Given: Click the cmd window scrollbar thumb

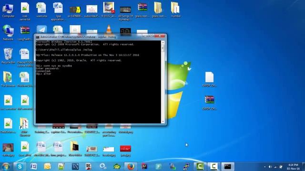Looking at the screenshot, I should [163, 48].
